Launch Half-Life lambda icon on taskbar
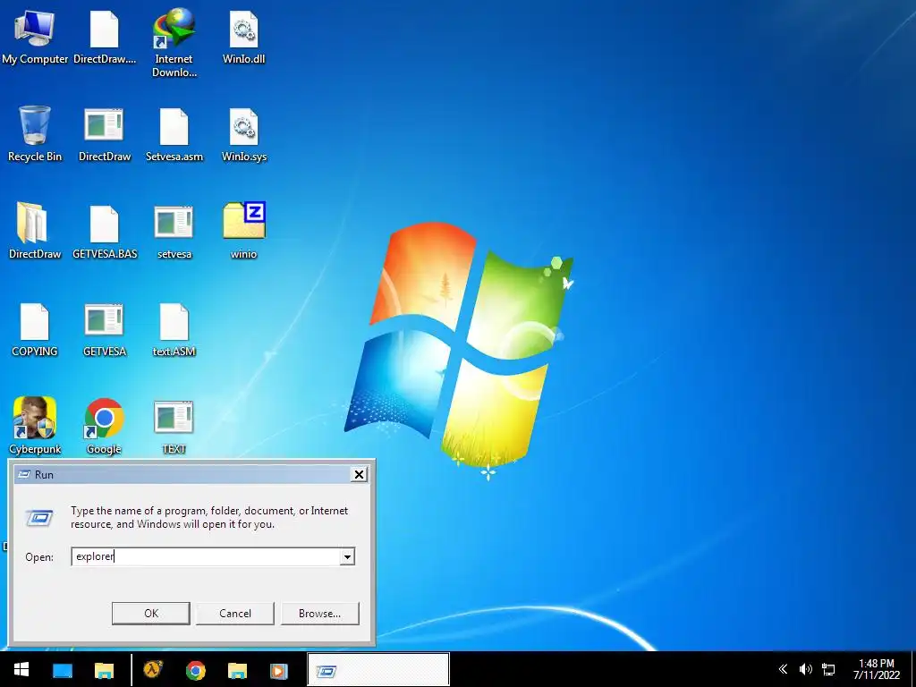The image size is (916, 687). tap(153, 669)
